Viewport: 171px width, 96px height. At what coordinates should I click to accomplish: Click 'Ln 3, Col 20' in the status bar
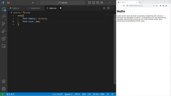[57, 94]
